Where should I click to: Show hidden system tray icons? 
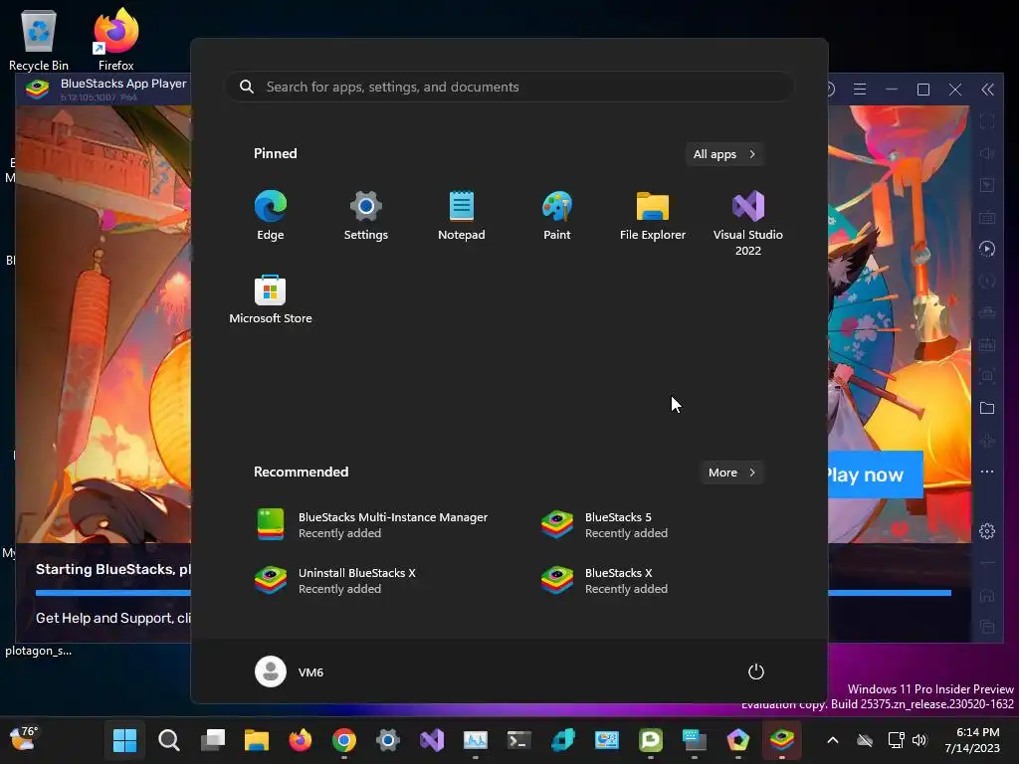pos(833,740)
